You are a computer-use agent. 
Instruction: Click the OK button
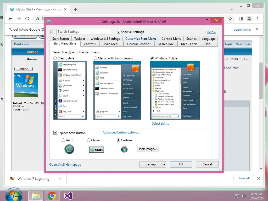click(181, 164)
